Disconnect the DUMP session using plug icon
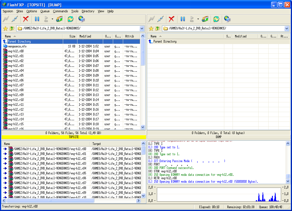The width and height of the screenshot is (292, 211). (x=160, y=19)
